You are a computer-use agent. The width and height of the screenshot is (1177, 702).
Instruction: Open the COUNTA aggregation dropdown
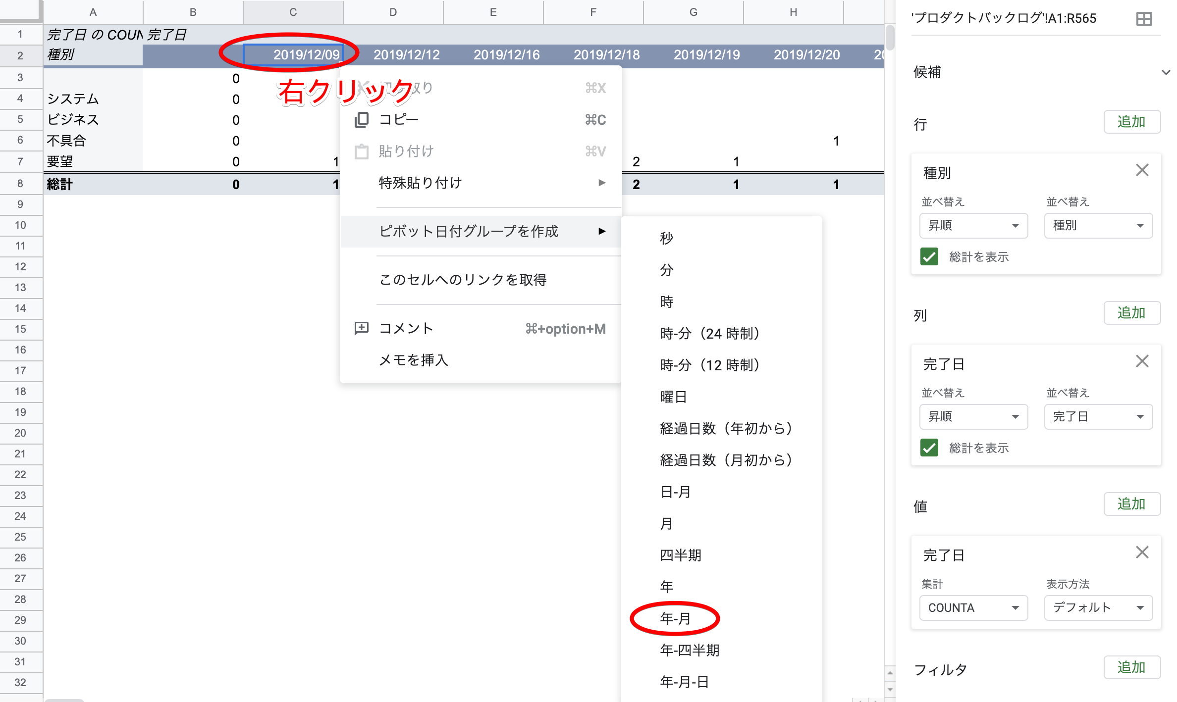(x=973, y=607)
